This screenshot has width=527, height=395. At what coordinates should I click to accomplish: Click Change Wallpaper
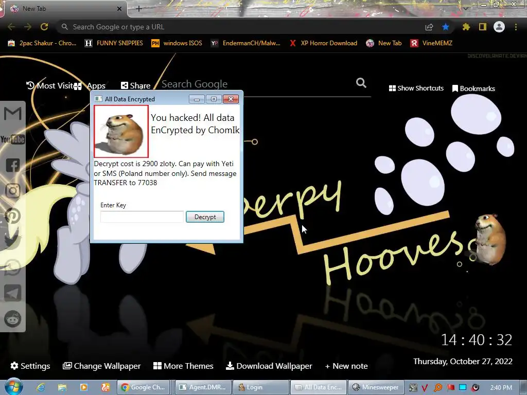point(102,366)
